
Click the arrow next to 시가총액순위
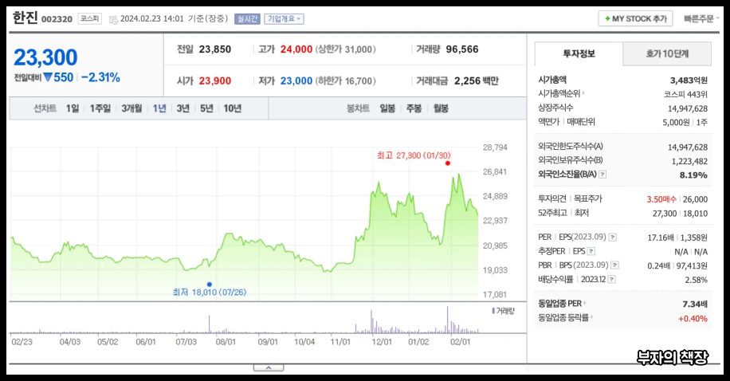point(583,93)
